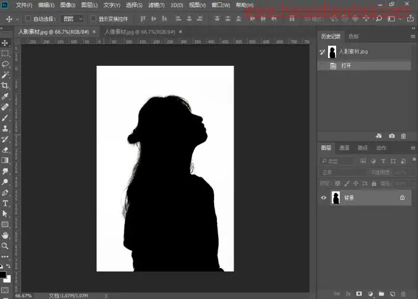Enable the Auto-Select checkbox
The height and width of the screenshot is (299, 418).
coord(28,18)
